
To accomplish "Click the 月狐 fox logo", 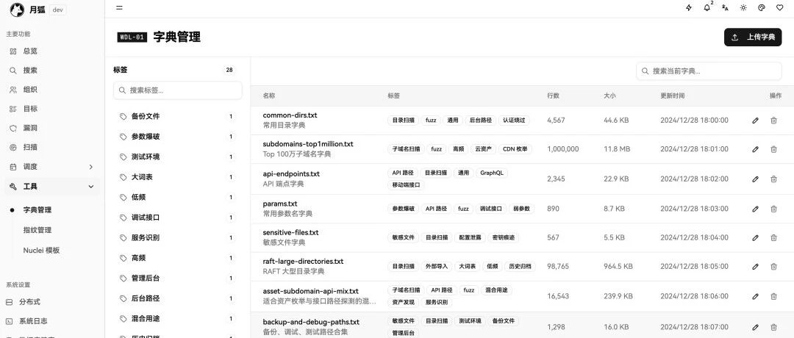I will pos(17,10).
